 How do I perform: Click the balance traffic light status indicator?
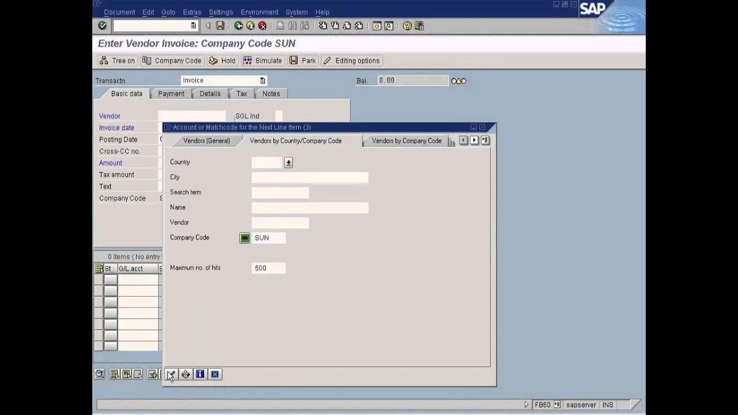tap(459, 81)
